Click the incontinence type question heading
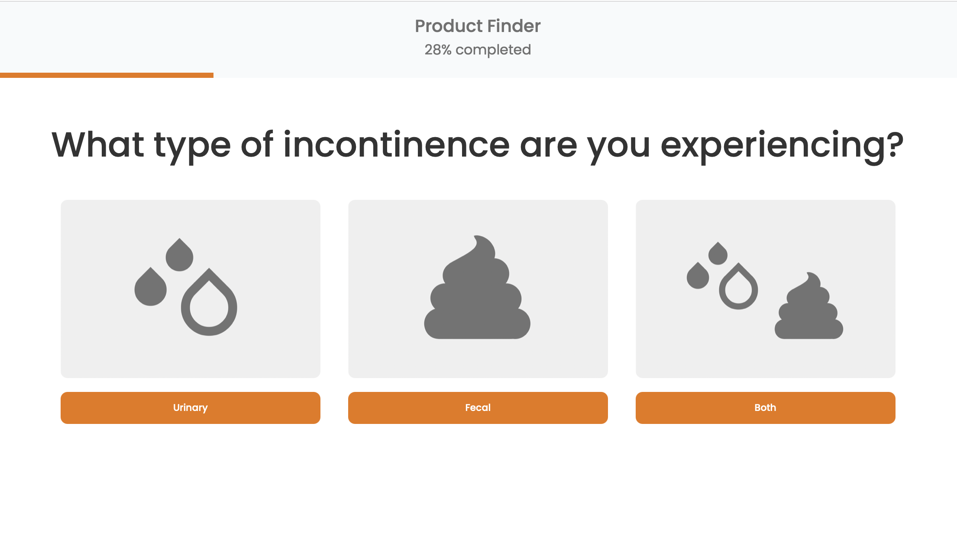This screenshot has width=957, height=539. pos(478,145)
